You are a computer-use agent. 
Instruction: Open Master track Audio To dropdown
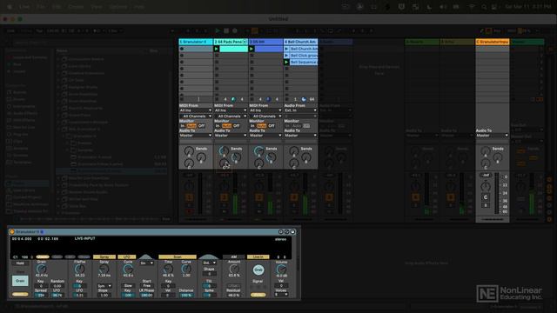492,136
